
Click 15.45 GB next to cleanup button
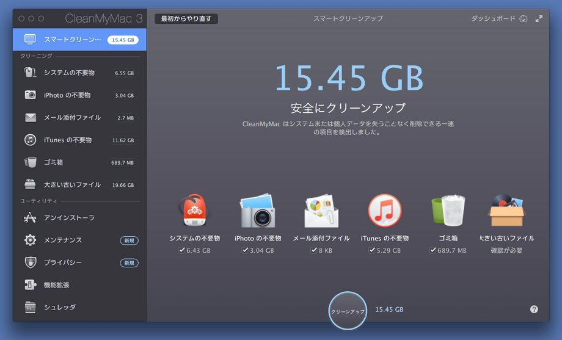tap(389, 309)
